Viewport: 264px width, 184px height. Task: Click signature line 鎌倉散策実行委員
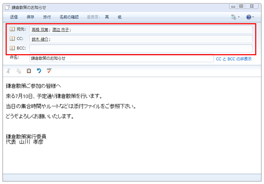(26, 136)
